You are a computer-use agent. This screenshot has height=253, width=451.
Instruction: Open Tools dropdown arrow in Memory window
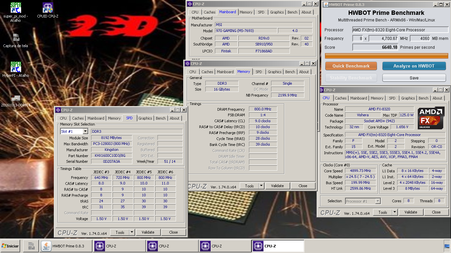tap(261, 186)
